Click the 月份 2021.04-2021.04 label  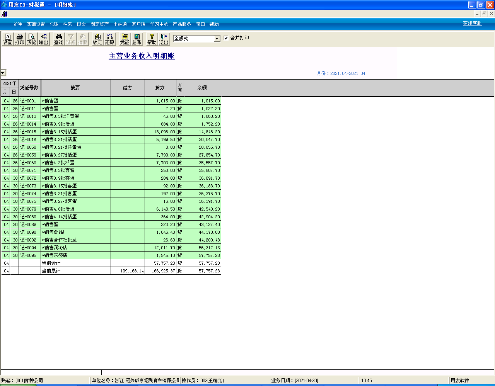pyautogui.click(x=341, y=73)
